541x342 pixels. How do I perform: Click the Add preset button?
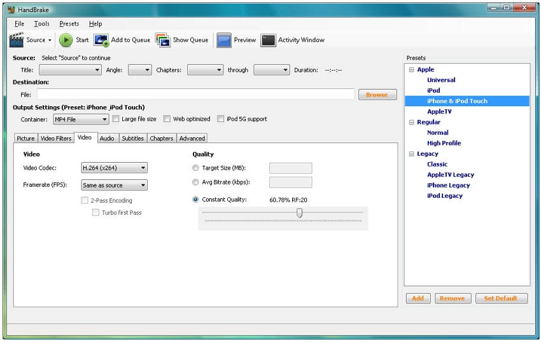[x=418, y=298]
